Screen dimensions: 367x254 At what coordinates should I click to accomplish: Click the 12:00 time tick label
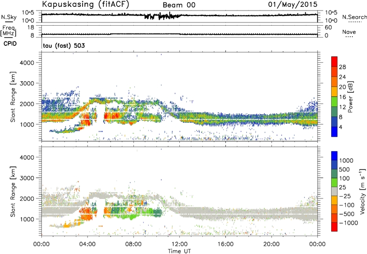point(179,244)
